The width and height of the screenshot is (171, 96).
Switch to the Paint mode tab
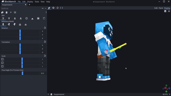(x=161, y=8)
